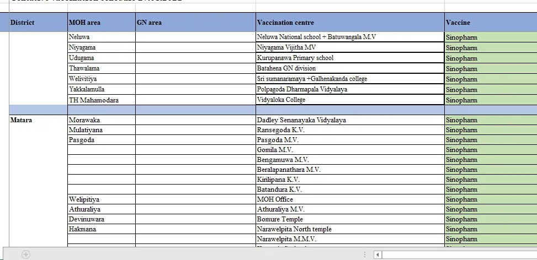Select Sinopharm cell in Morawaka row
This screenshot has width=537, height=260.
491,120
